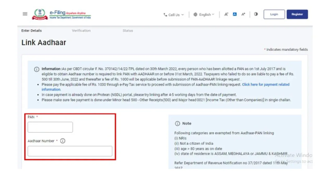Select the Enter Details step
This screenshot has width=334, height=187.
tap(32, 31)
